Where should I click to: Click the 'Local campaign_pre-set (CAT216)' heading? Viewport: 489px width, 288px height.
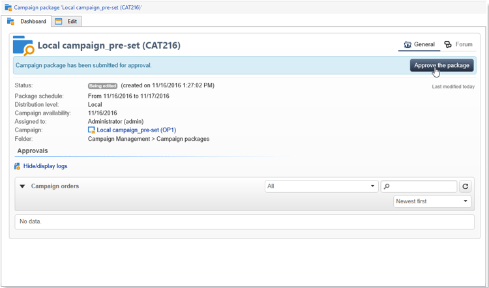pyautogui.click(x=109, y=46)
